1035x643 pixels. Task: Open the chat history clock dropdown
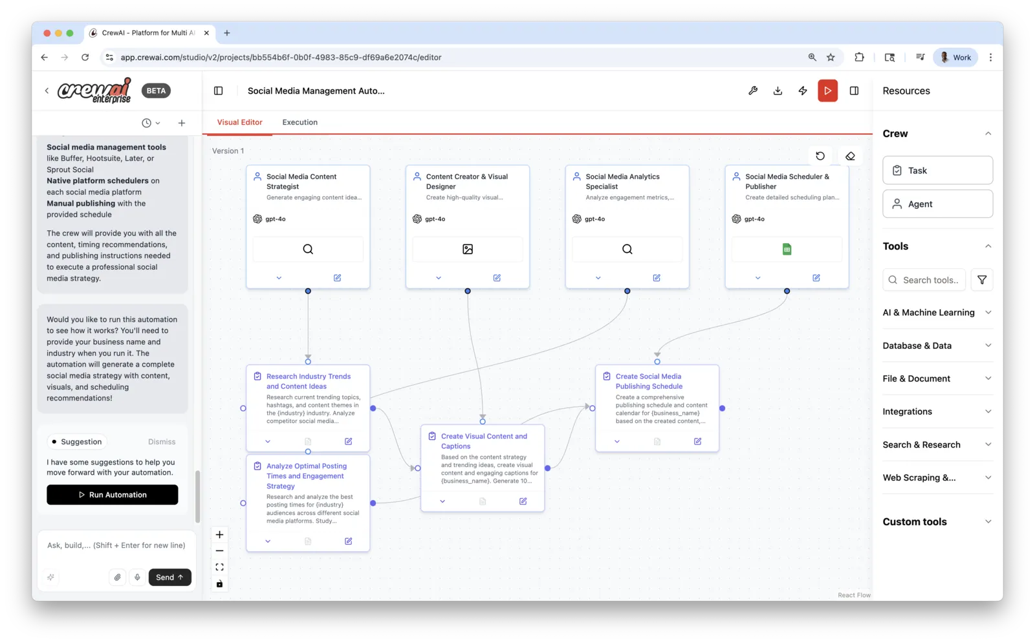point(151,123)
